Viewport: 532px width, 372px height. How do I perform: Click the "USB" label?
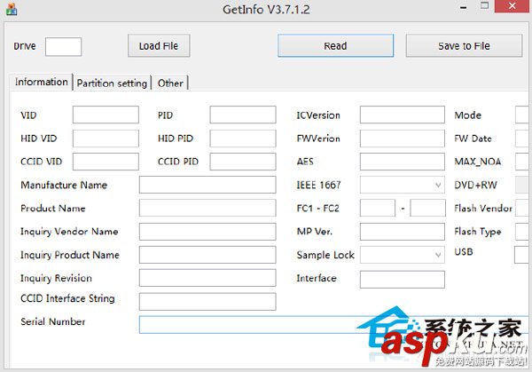coord(464,252)
